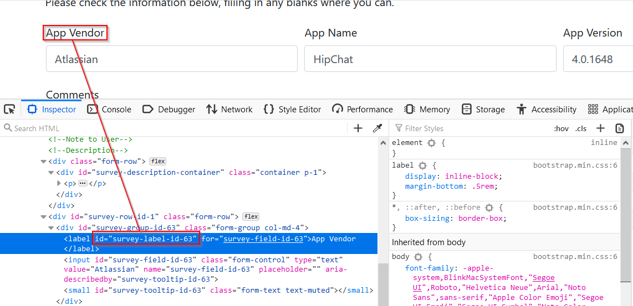Viewport: 633px width, 306px height.
Task: Collapse the survey-description-container div
Action: tap(51, 173)
